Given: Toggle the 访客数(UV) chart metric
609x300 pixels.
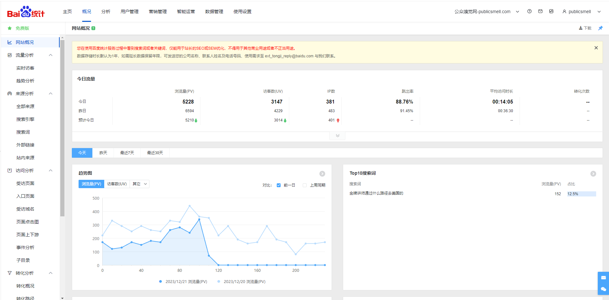Looking at the screenshot, I should click(x=117, y=184).
